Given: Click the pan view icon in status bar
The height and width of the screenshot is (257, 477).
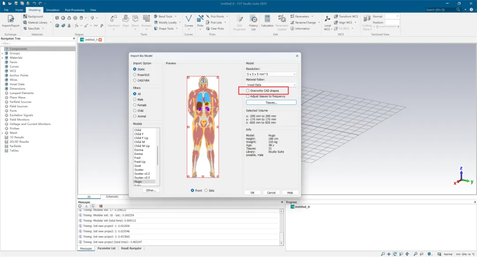Looking at the screenshot, I should click(x=389, y=254).
